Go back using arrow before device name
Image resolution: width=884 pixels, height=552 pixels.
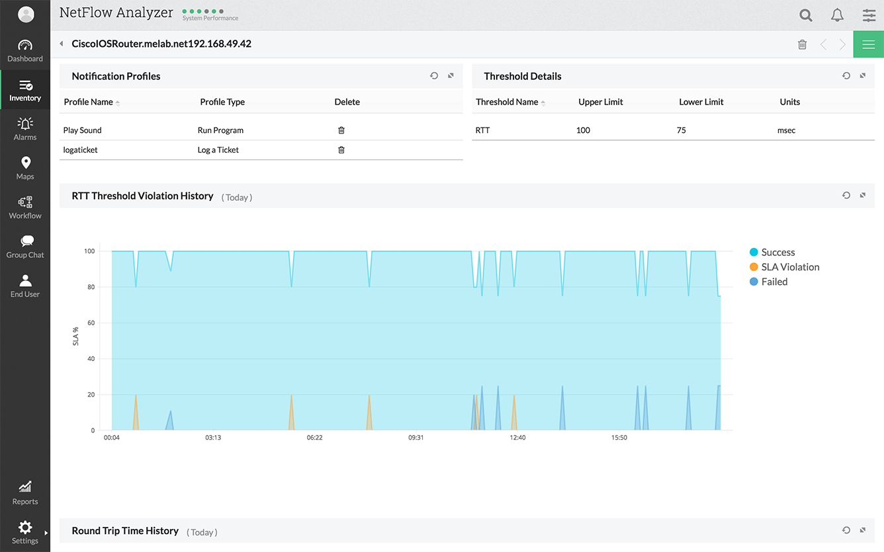(62, 44)
